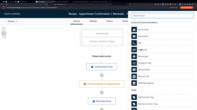Choose the GMB Messaging storefront icon
The image size is (197, 110).
pos(134,83)
